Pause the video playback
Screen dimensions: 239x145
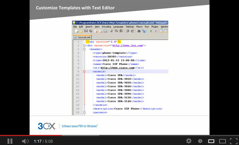10,141
